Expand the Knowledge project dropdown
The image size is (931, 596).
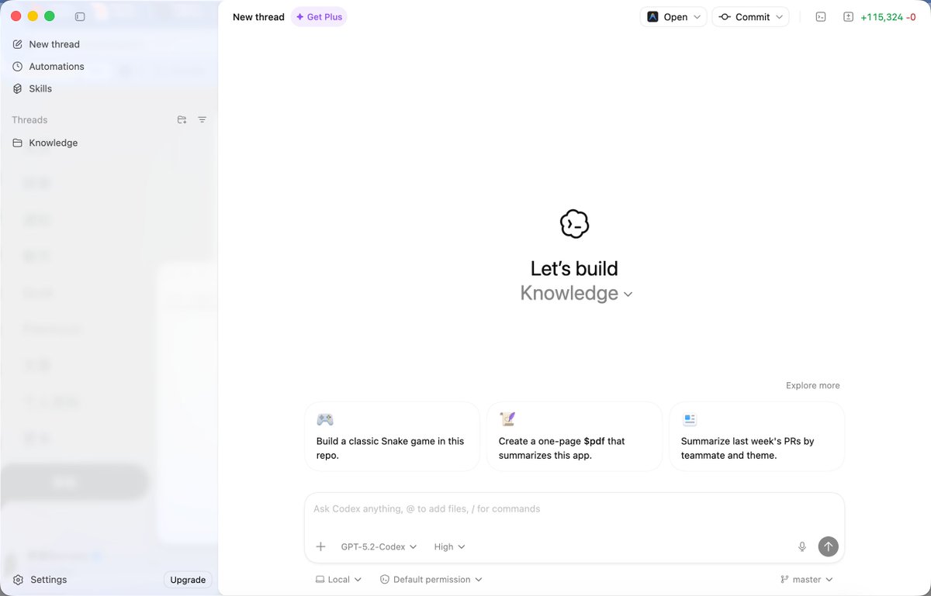point(576,294)
